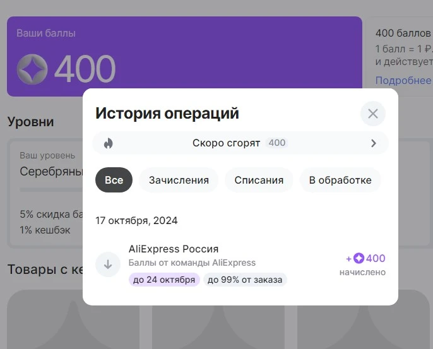Image resolution: width=433 pixels, height=349 pixels.
Task: Click the Серебряный level name
Action: 51,172
